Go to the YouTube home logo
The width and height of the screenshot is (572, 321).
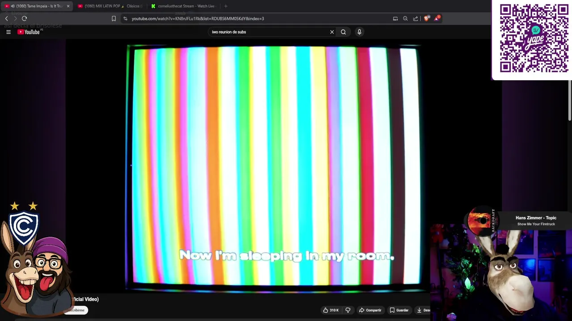coord(29,32)
